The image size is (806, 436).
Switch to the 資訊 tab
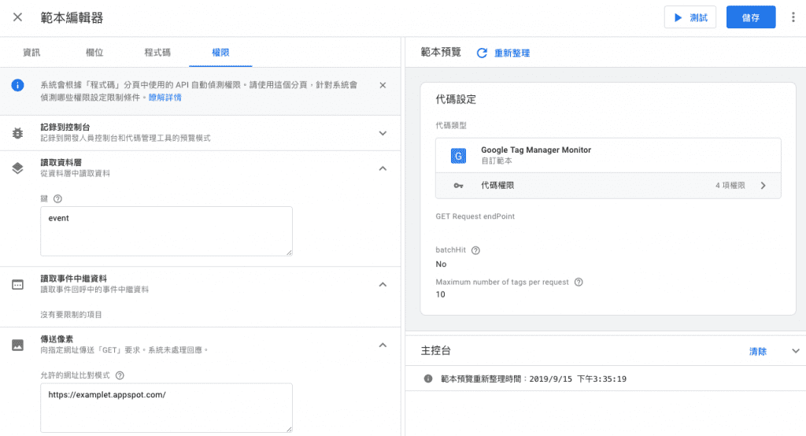[31, 53]
